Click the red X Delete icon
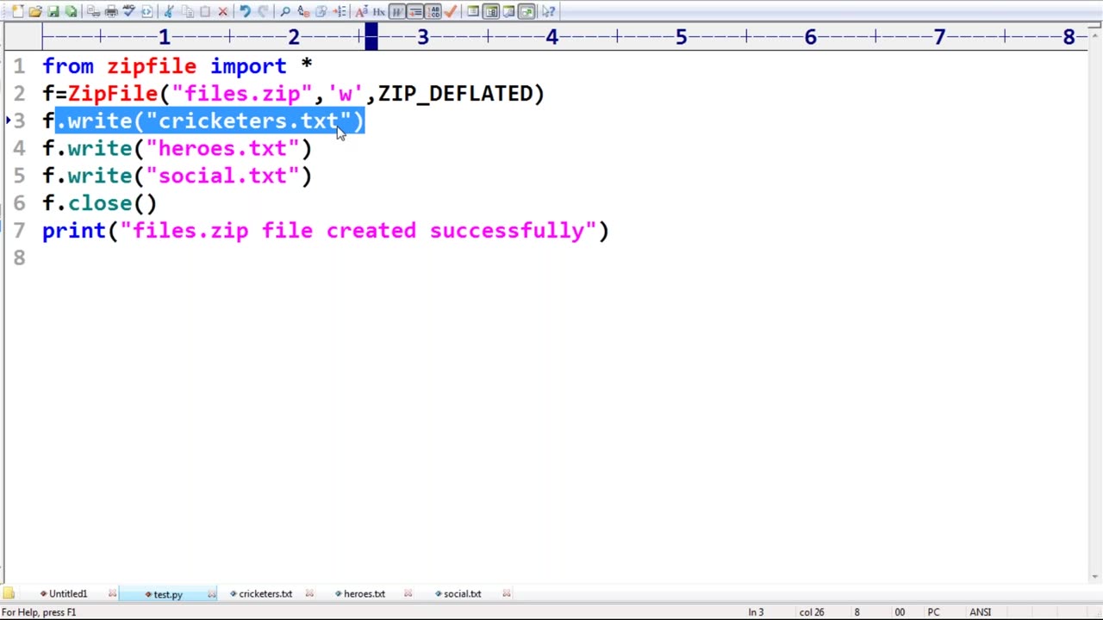Image resolution: width=1103 pixels, height=620 pixels. point(223,11)
